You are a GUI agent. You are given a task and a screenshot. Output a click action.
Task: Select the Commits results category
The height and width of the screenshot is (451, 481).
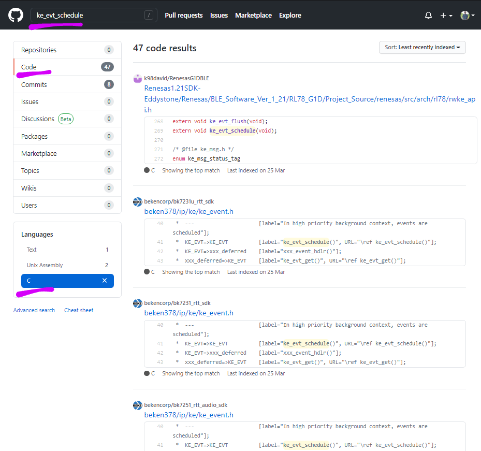(x=34, y=84)
